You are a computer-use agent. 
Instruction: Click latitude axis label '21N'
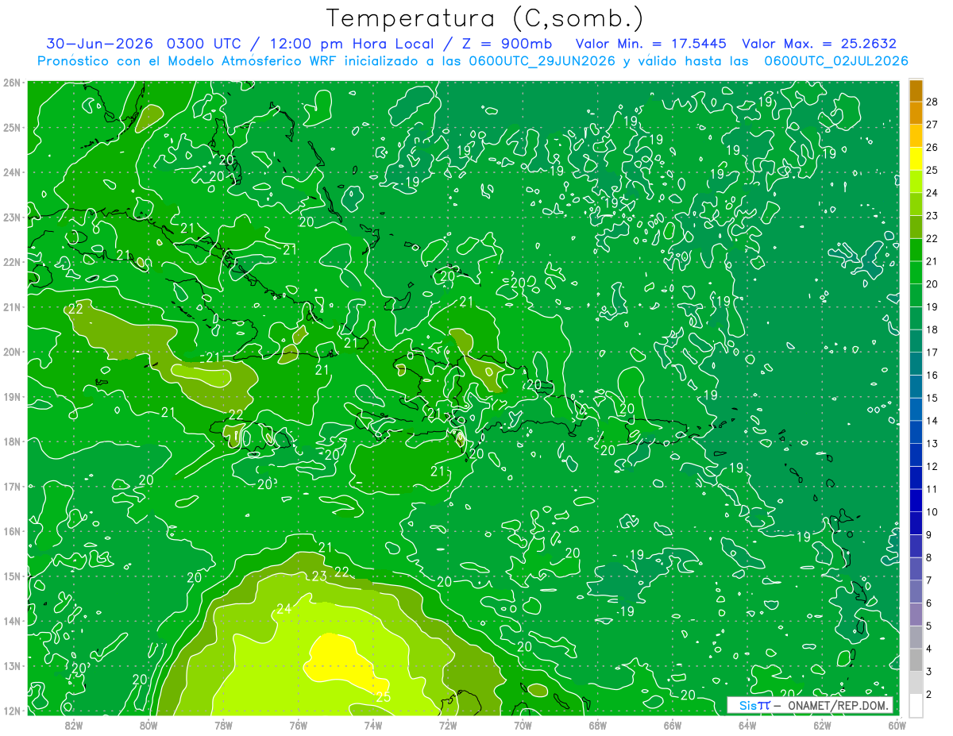[x=11, y=306]
